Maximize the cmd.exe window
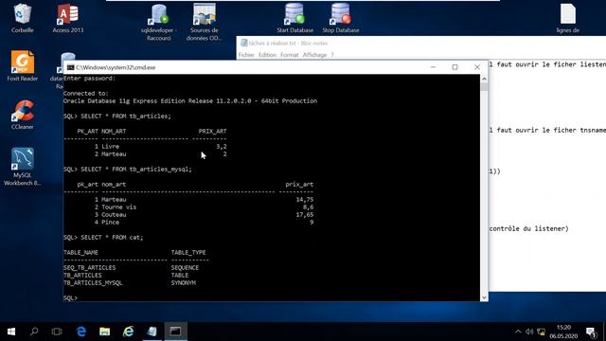 (x=454, y=67)
